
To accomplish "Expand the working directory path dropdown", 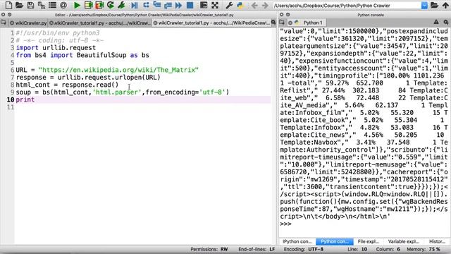I will coord(424,5).
